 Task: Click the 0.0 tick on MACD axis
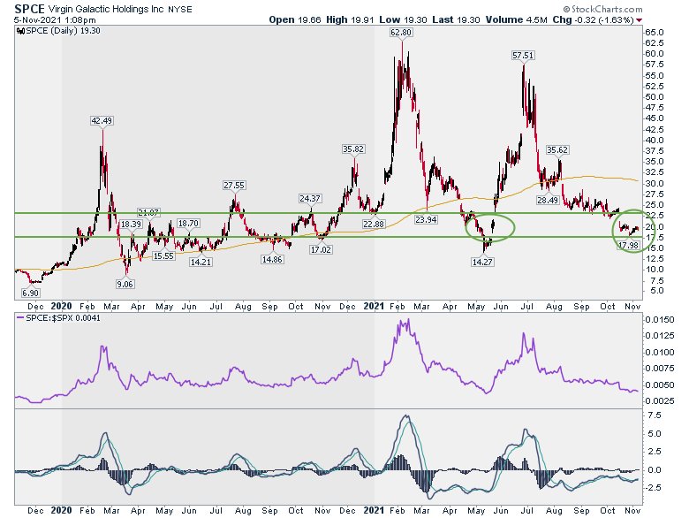[655, 470]
